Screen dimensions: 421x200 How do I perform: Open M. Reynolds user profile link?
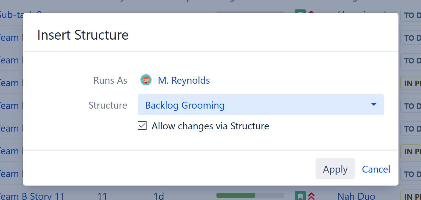coord(184,80)
